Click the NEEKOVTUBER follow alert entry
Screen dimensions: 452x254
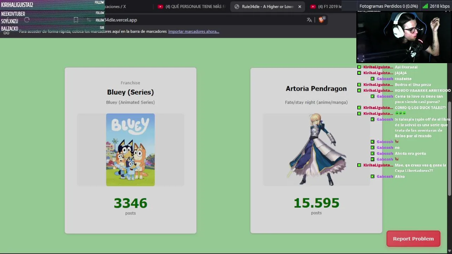52,13
